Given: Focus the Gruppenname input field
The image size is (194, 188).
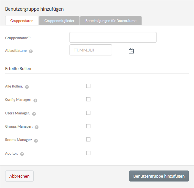Looking at the screenshot, I should click(113, 37).
